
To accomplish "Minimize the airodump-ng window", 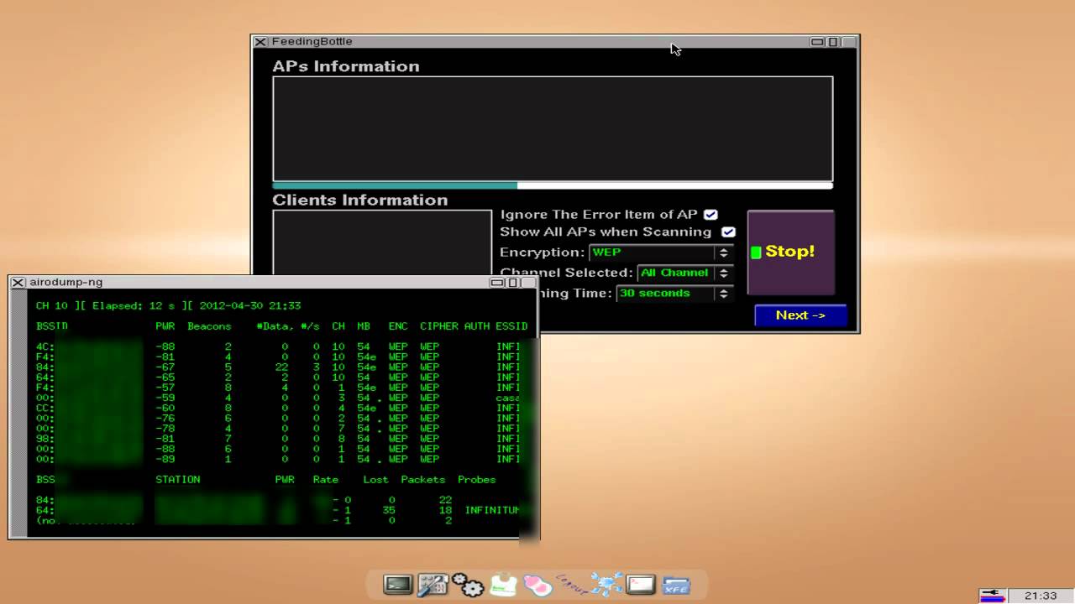I will [x=497, y=283].
